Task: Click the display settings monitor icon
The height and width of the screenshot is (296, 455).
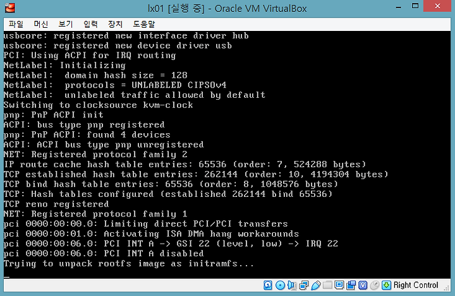Action: 339,285
